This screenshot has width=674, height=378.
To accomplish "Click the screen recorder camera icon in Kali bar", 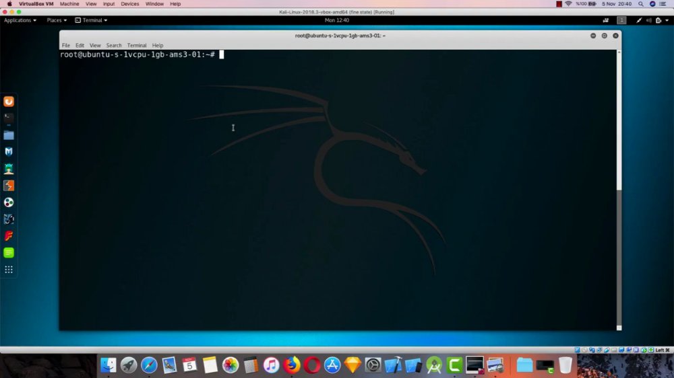I will point(606,20).
